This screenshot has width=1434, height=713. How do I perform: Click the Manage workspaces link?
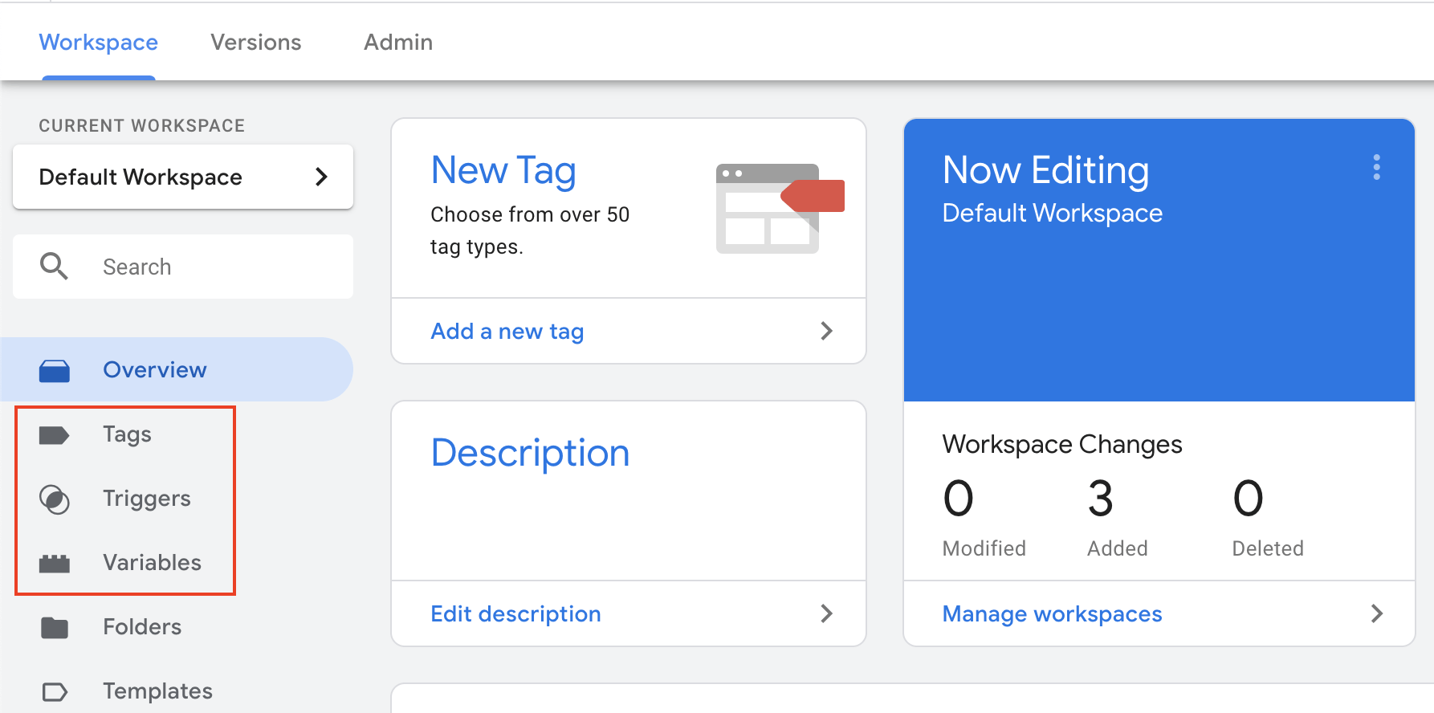(x=1052, y=613)
